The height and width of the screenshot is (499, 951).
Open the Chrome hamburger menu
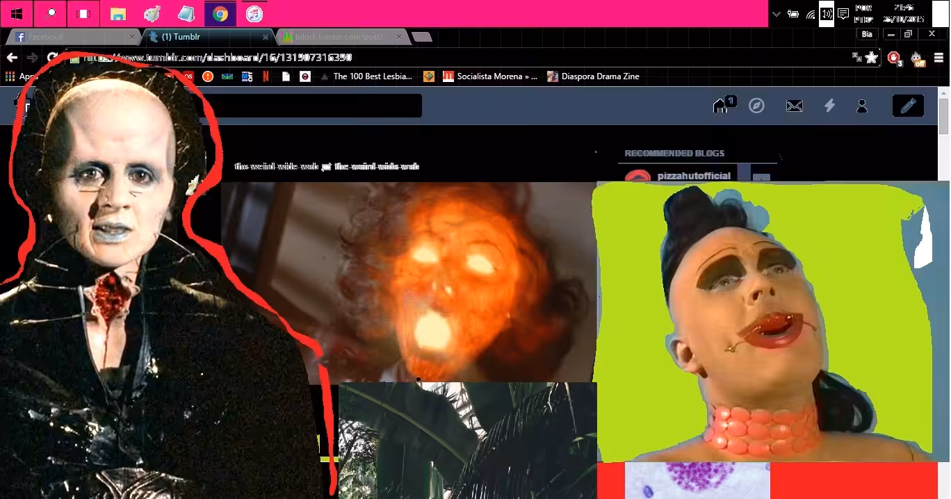tap(938, 58)
